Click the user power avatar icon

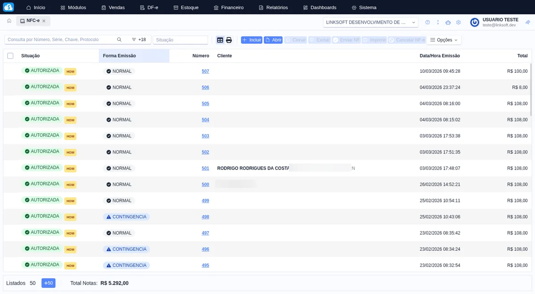[474, 22]
